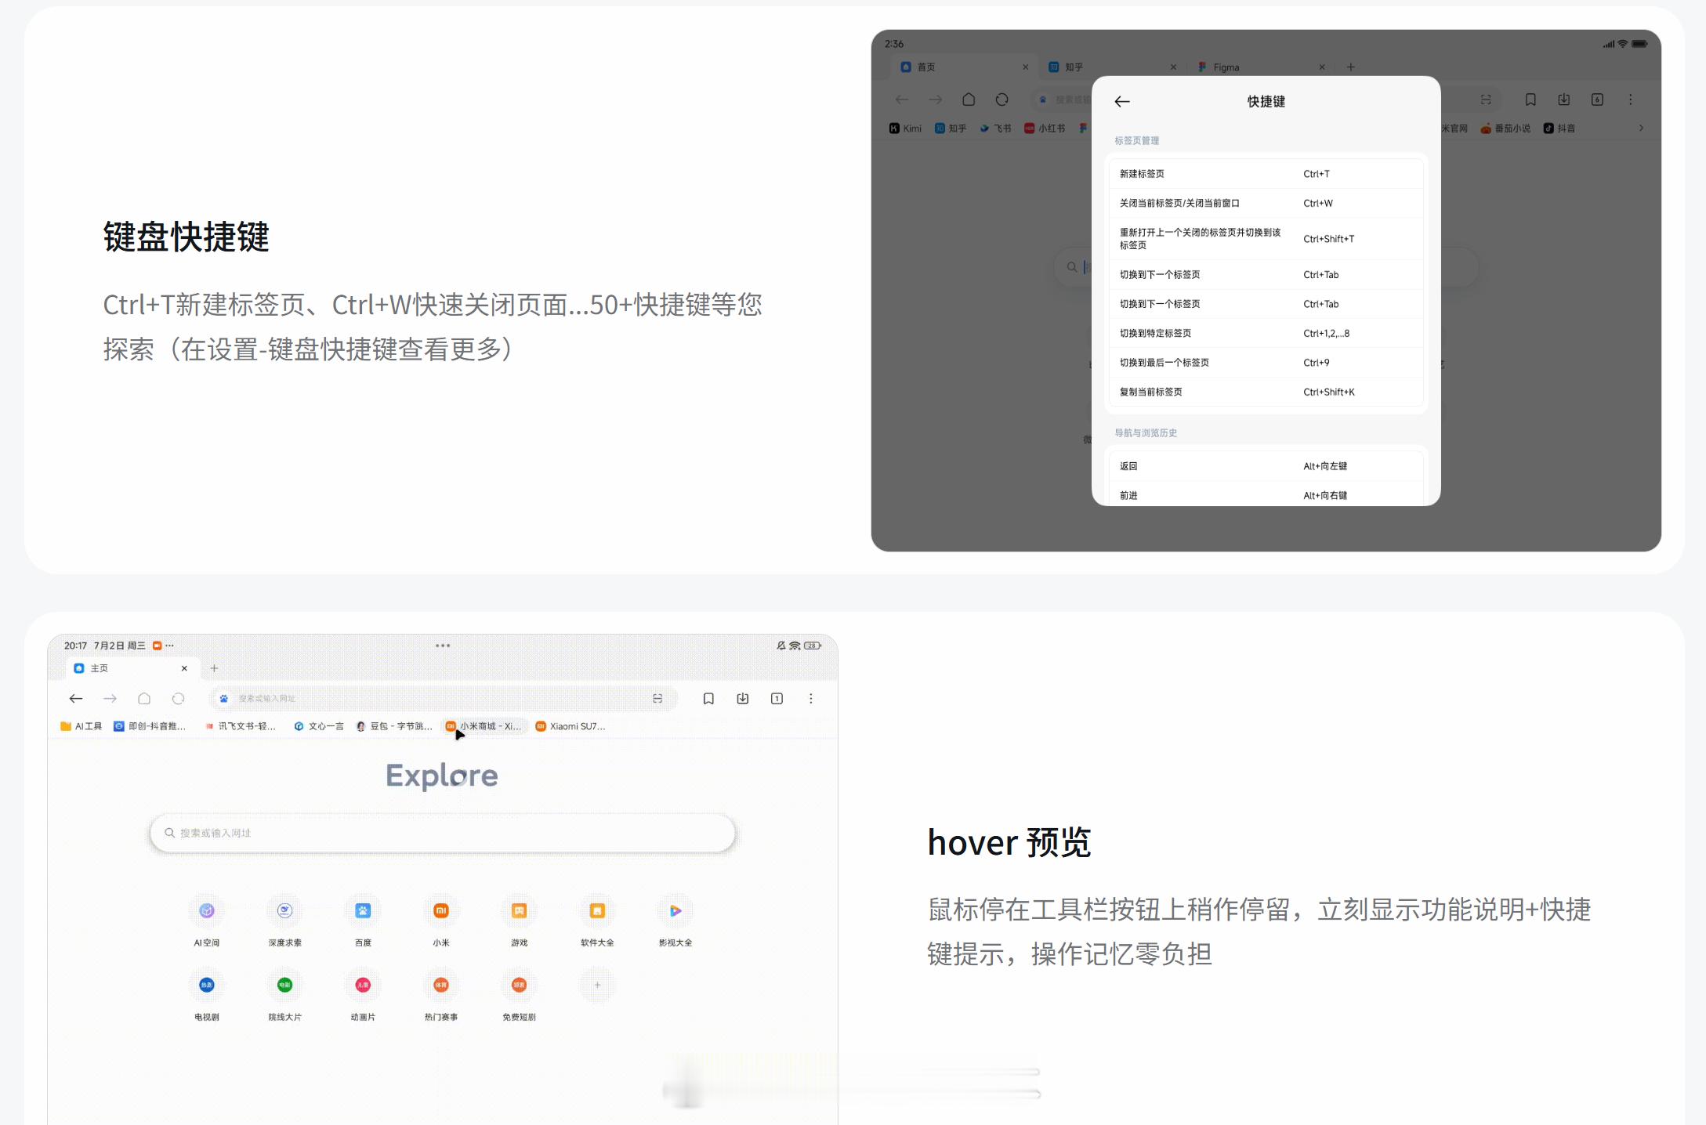Click back arrow in 快捷键 dialog
Image resolution: width=1706 pixels, height=1125 pixels.
(1122, 102)
